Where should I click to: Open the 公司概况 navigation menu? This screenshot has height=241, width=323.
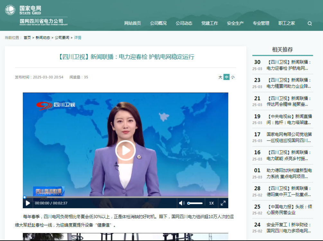(158, 23)
